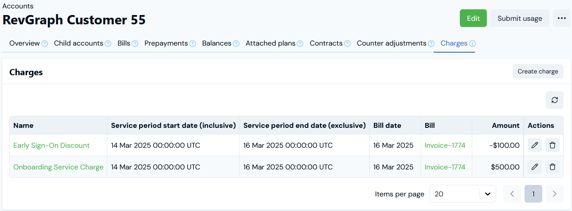Click help icon beside Overview tab
Viewport: 572px width, 211px height.
[x=44, y=44]
